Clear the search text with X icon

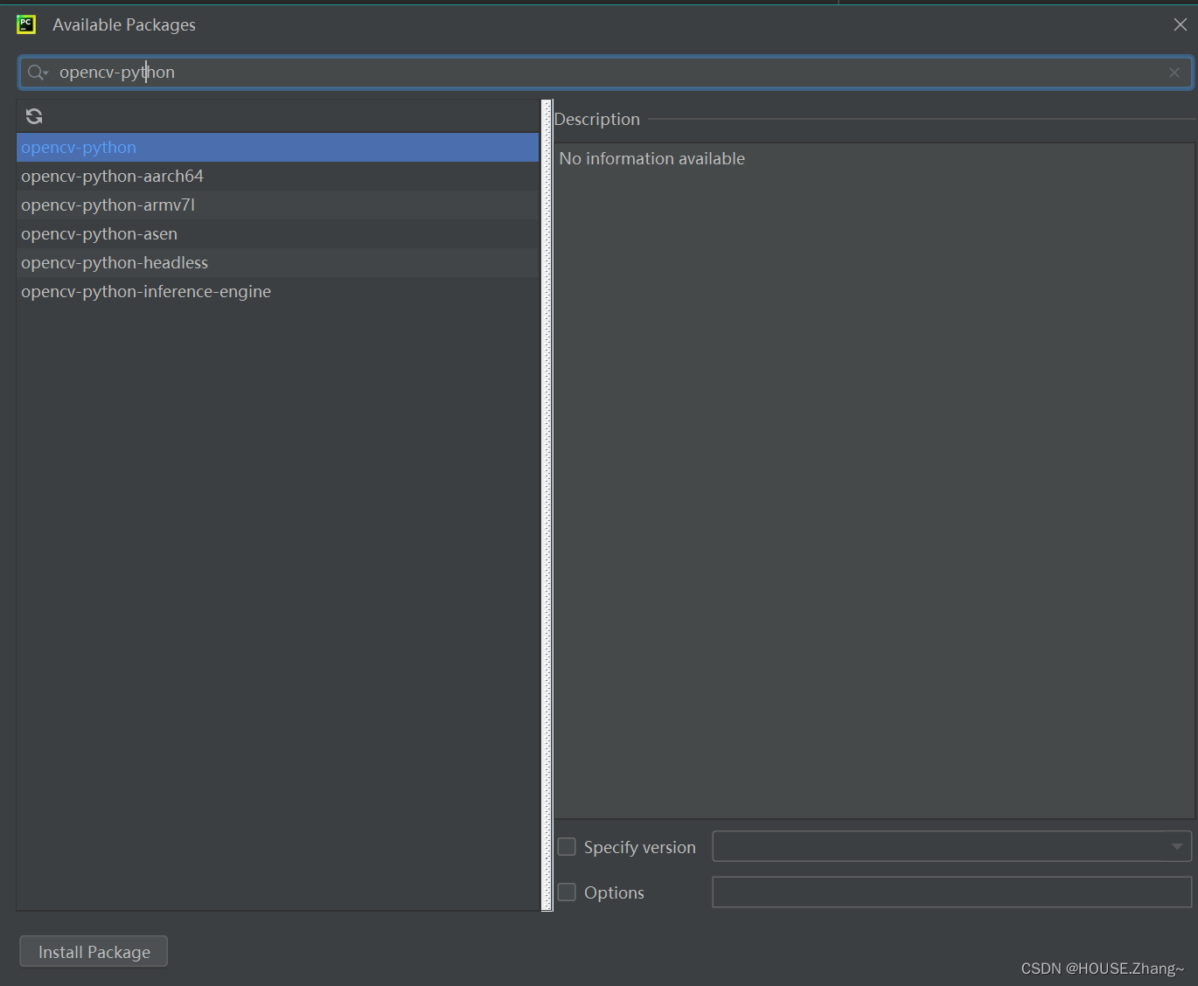point(1174,73)
